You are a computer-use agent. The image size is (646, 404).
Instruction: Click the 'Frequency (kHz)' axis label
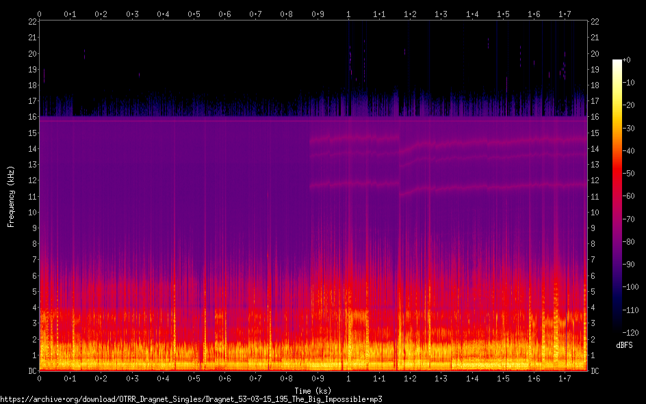point(11,196)
